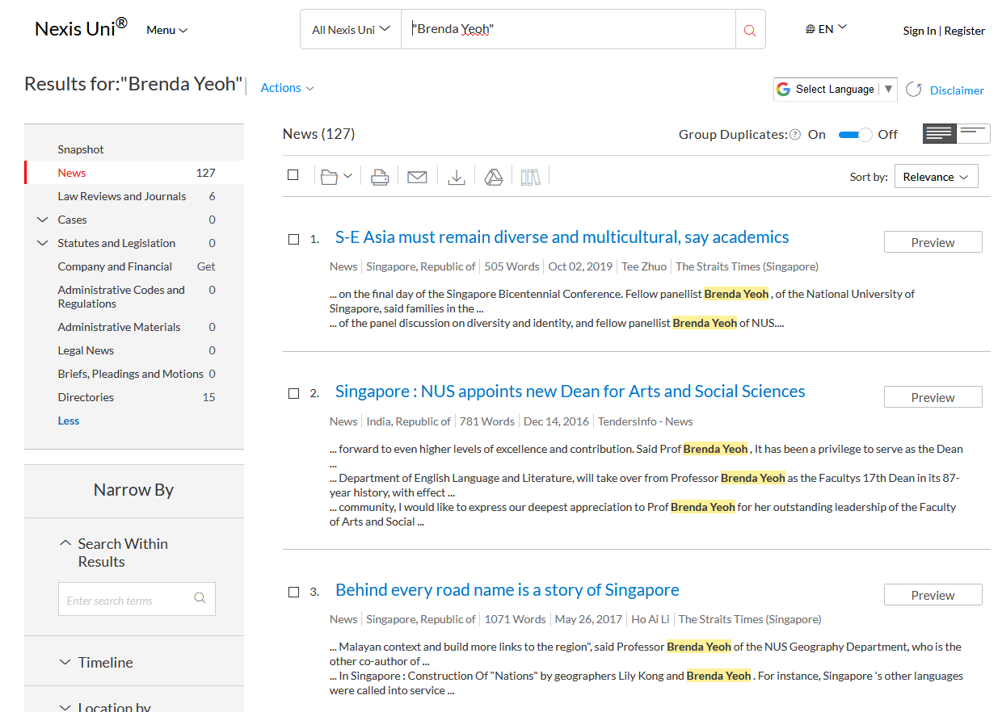
Task: Click the globe language icon
Action: (x=810, y=29)
